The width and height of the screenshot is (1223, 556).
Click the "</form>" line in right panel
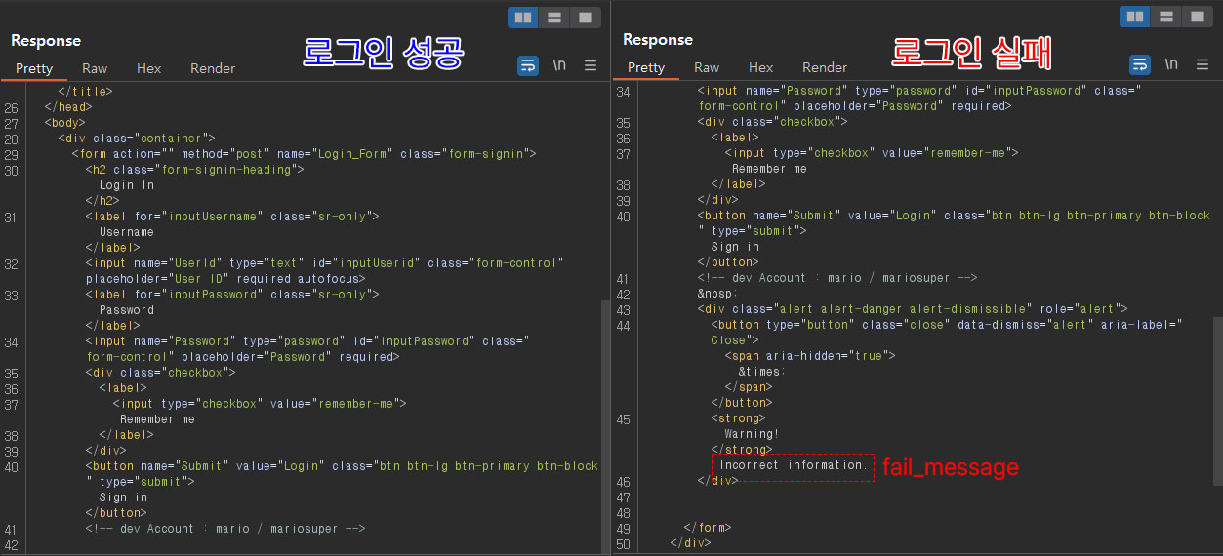(x=708, y=528)
